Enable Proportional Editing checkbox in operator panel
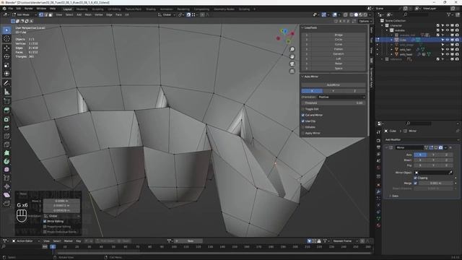This screenshot has height=260, width=462. [x=45, y=227]
